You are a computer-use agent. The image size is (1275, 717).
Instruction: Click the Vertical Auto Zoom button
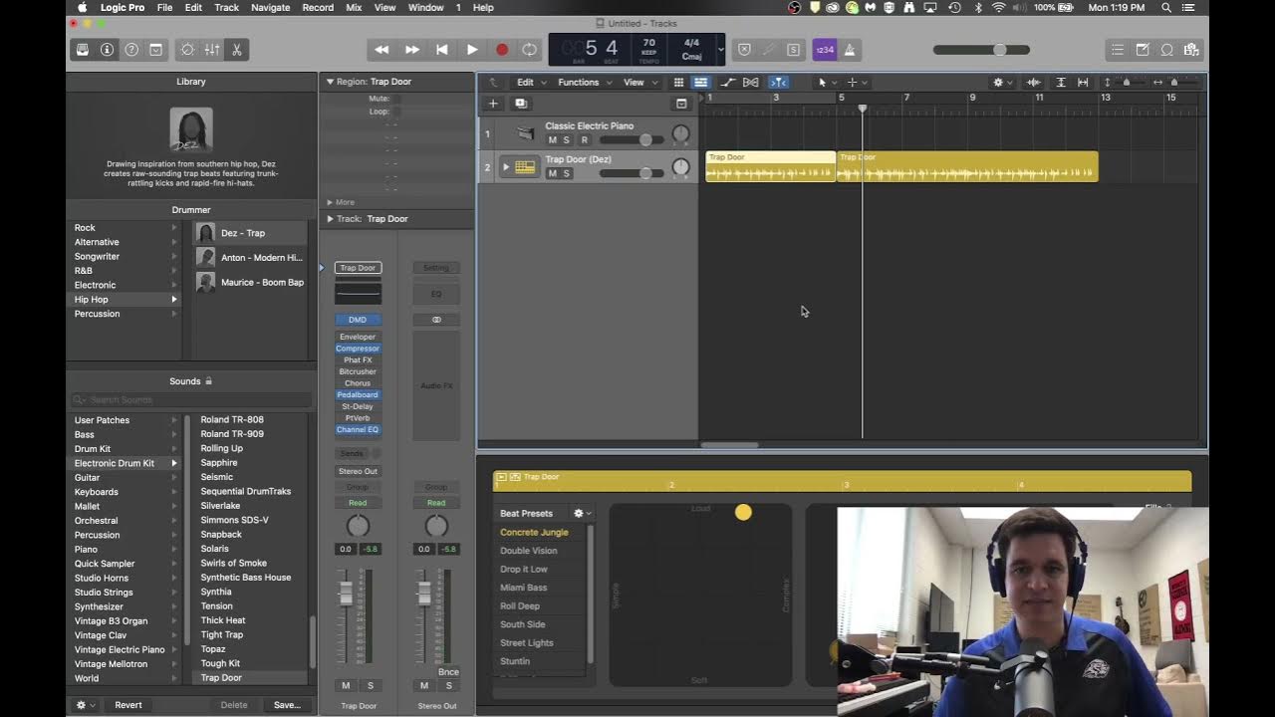[x=1060, y=83]
